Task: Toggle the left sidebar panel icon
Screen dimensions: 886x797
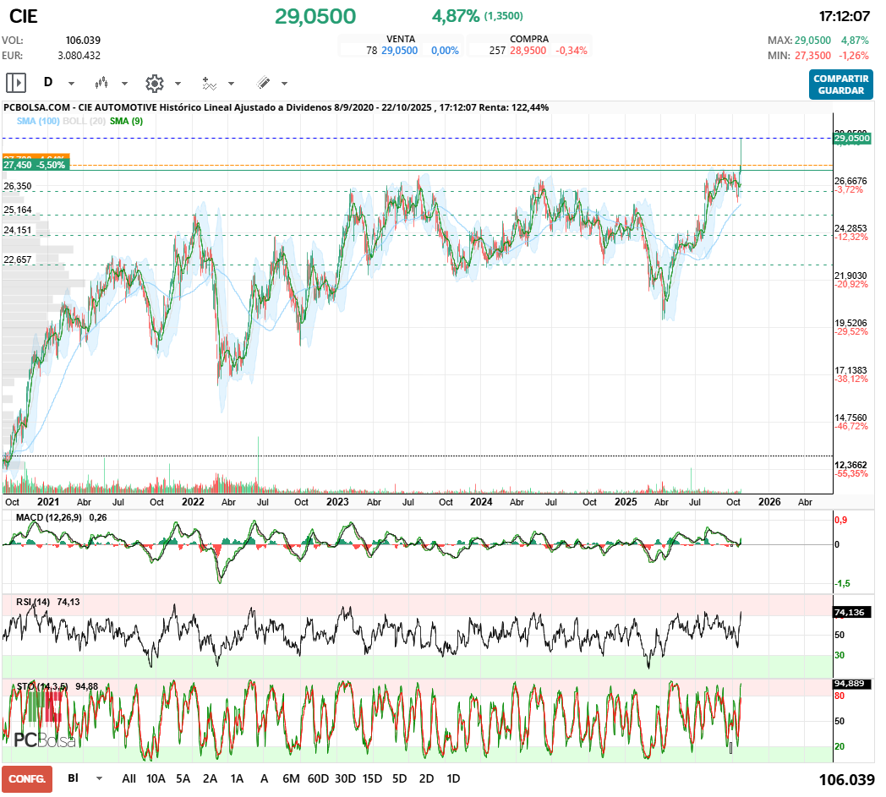Action: 15,82
